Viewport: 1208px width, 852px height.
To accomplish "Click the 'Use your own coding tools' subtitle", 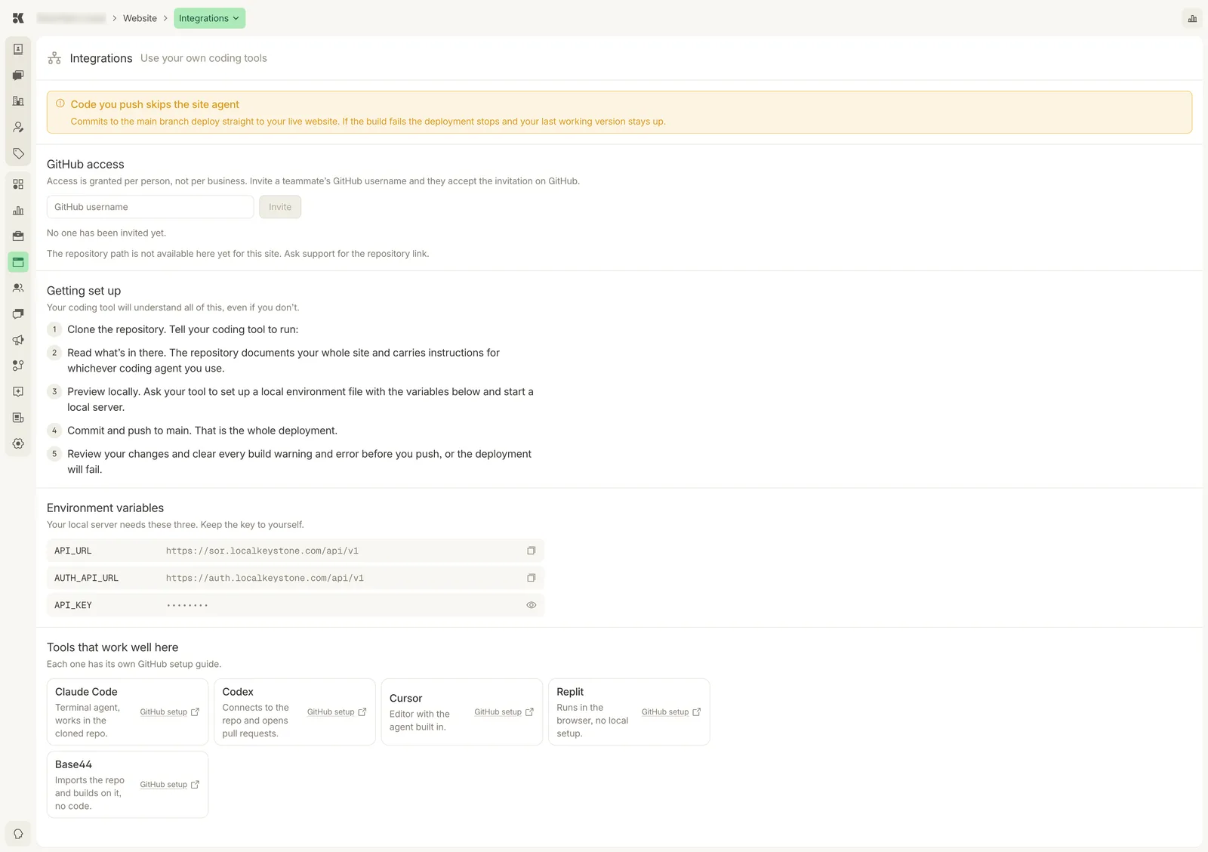I will [204, 58].
